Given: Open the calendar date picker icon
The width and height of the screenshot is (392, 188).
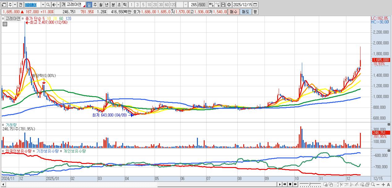Looking at the screenshot, I should point(256,5).
